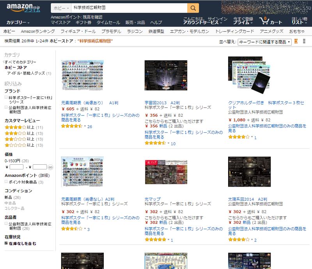The width and height of the screenshot is (312, 269).
Task: Switch to list view layout icon
Action: tap(304, 41)
